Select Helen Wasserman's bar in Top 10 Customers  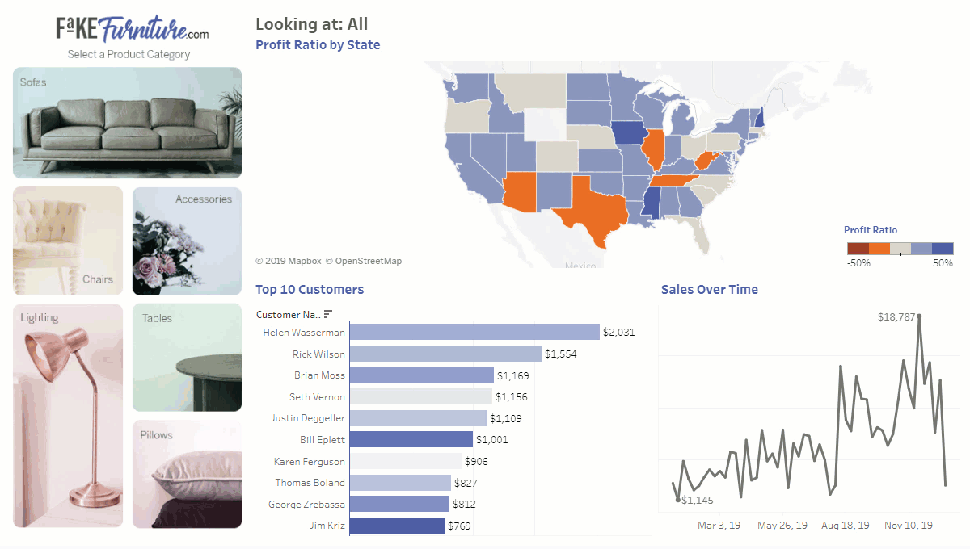474,333
